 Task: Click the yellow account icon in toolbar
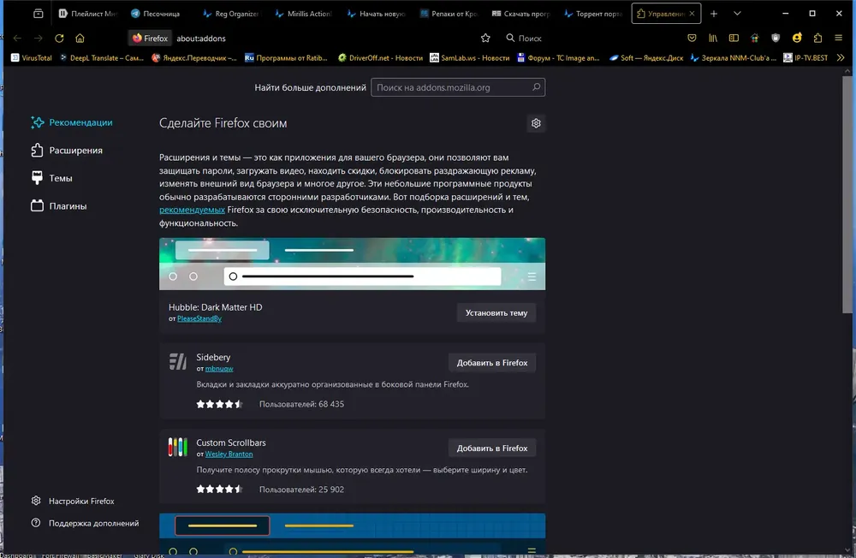(x=797, y=39)
